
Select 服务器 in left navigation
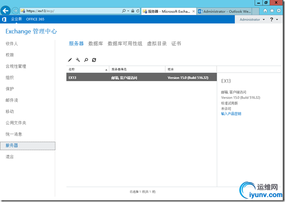coord(27,146)
